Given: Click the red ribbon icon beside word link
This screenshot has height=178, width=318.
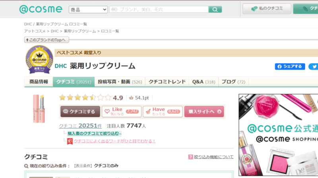Looking at the screenshot, I should tap(70, 141).
